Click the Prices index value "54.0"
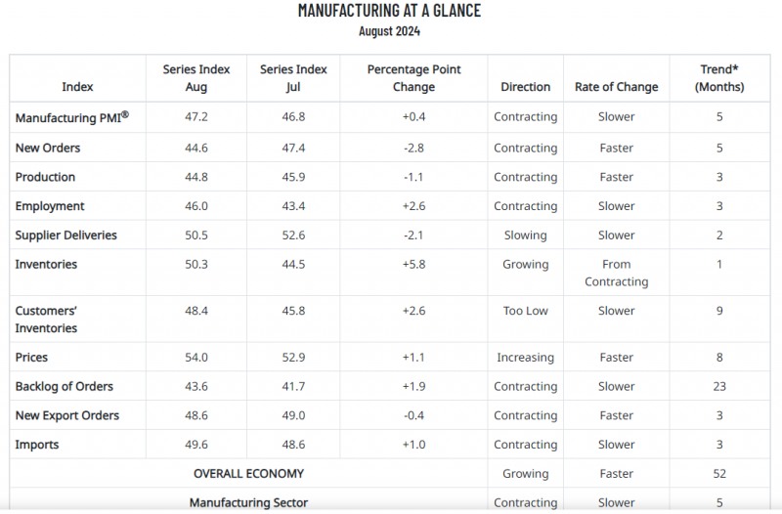This screenshot has height=514, width=782. pos(195,358)
